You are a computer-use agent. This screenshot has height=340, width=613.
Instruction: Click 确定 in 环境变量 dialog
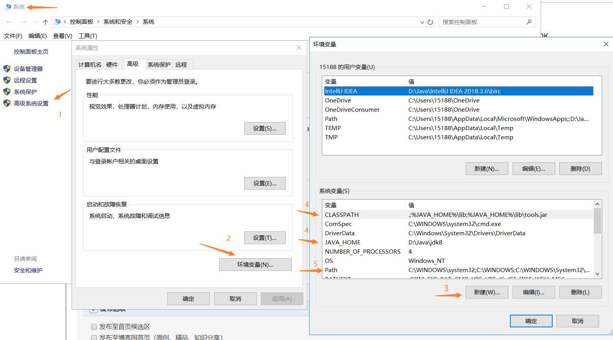[x=531, y=321]
